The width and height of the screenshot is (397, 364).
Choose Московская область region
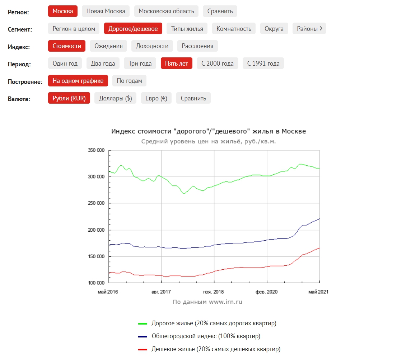pos(166,11)
